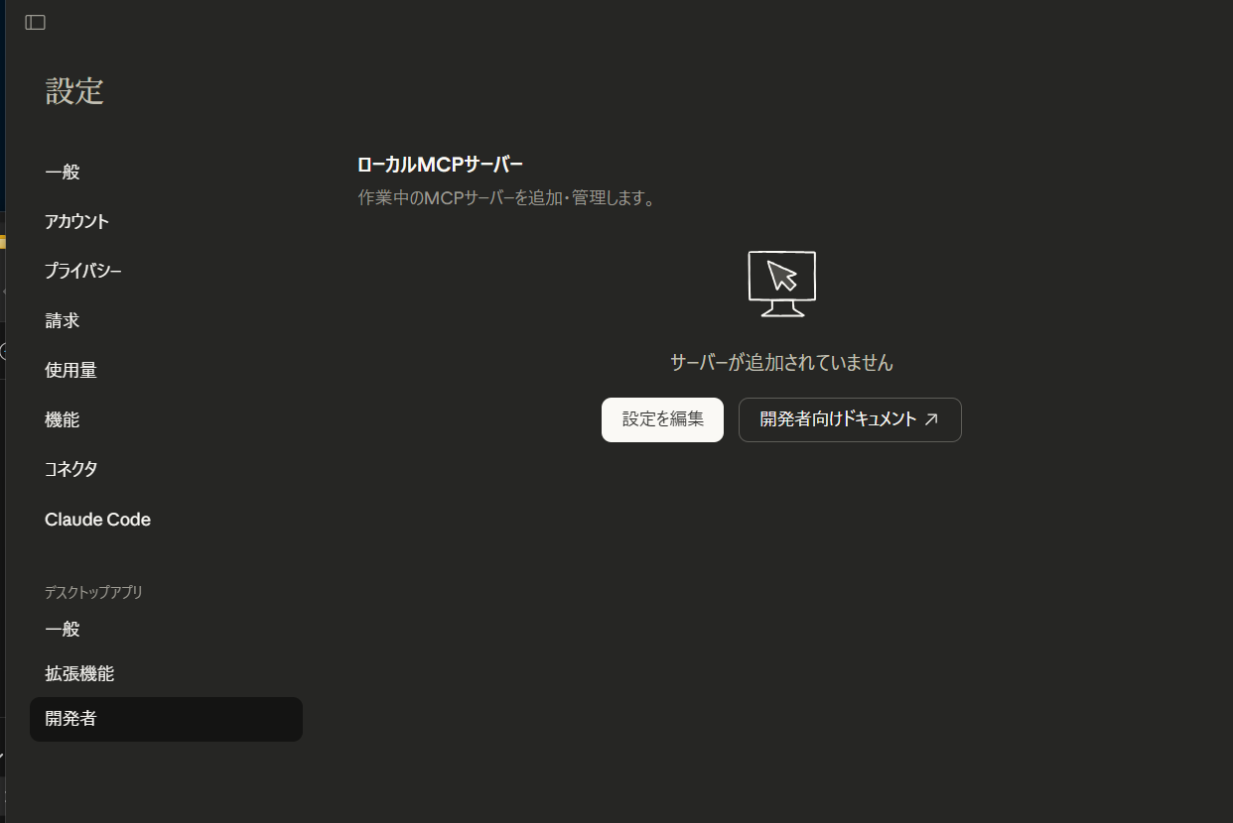Viewport: 1233px width, 823px height.
Task: Switch to the コネクタ section
Action: 71,470
